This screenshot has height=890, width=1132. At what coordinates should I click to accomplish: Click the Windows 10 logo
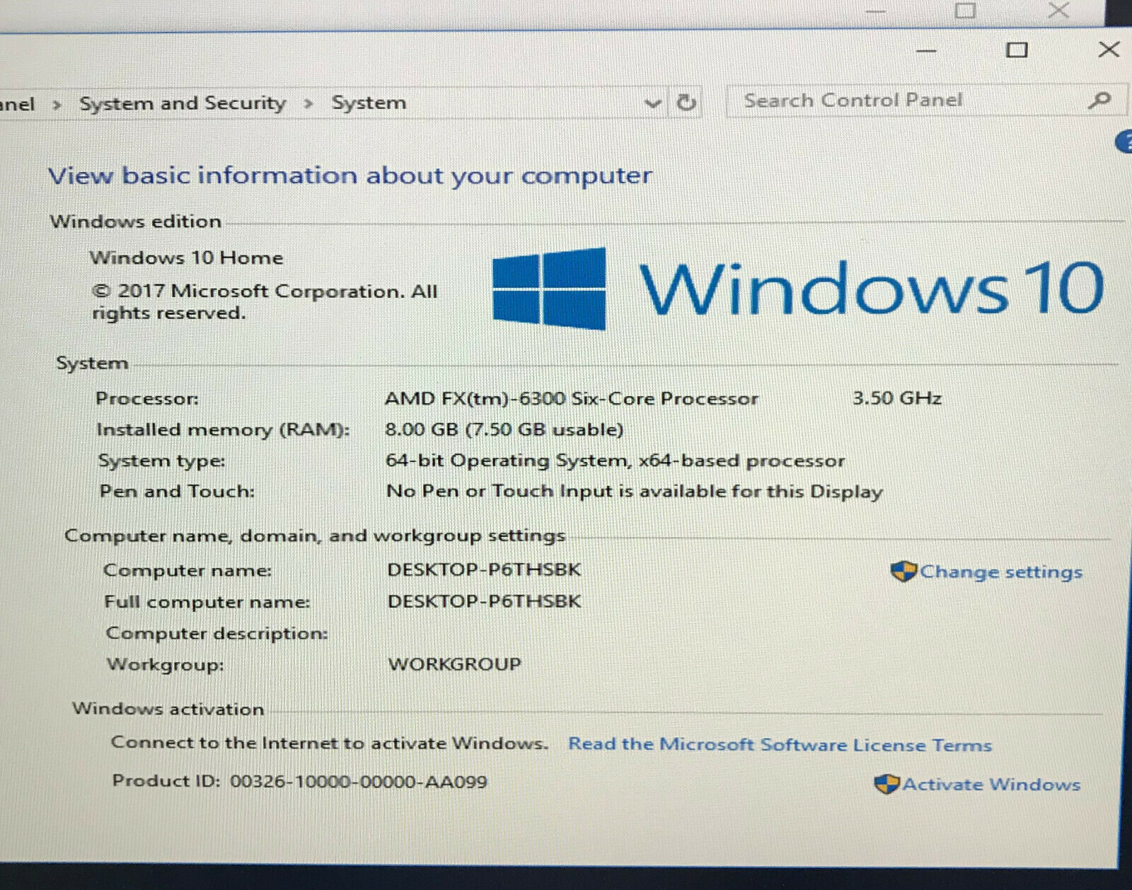click(798, 288)
